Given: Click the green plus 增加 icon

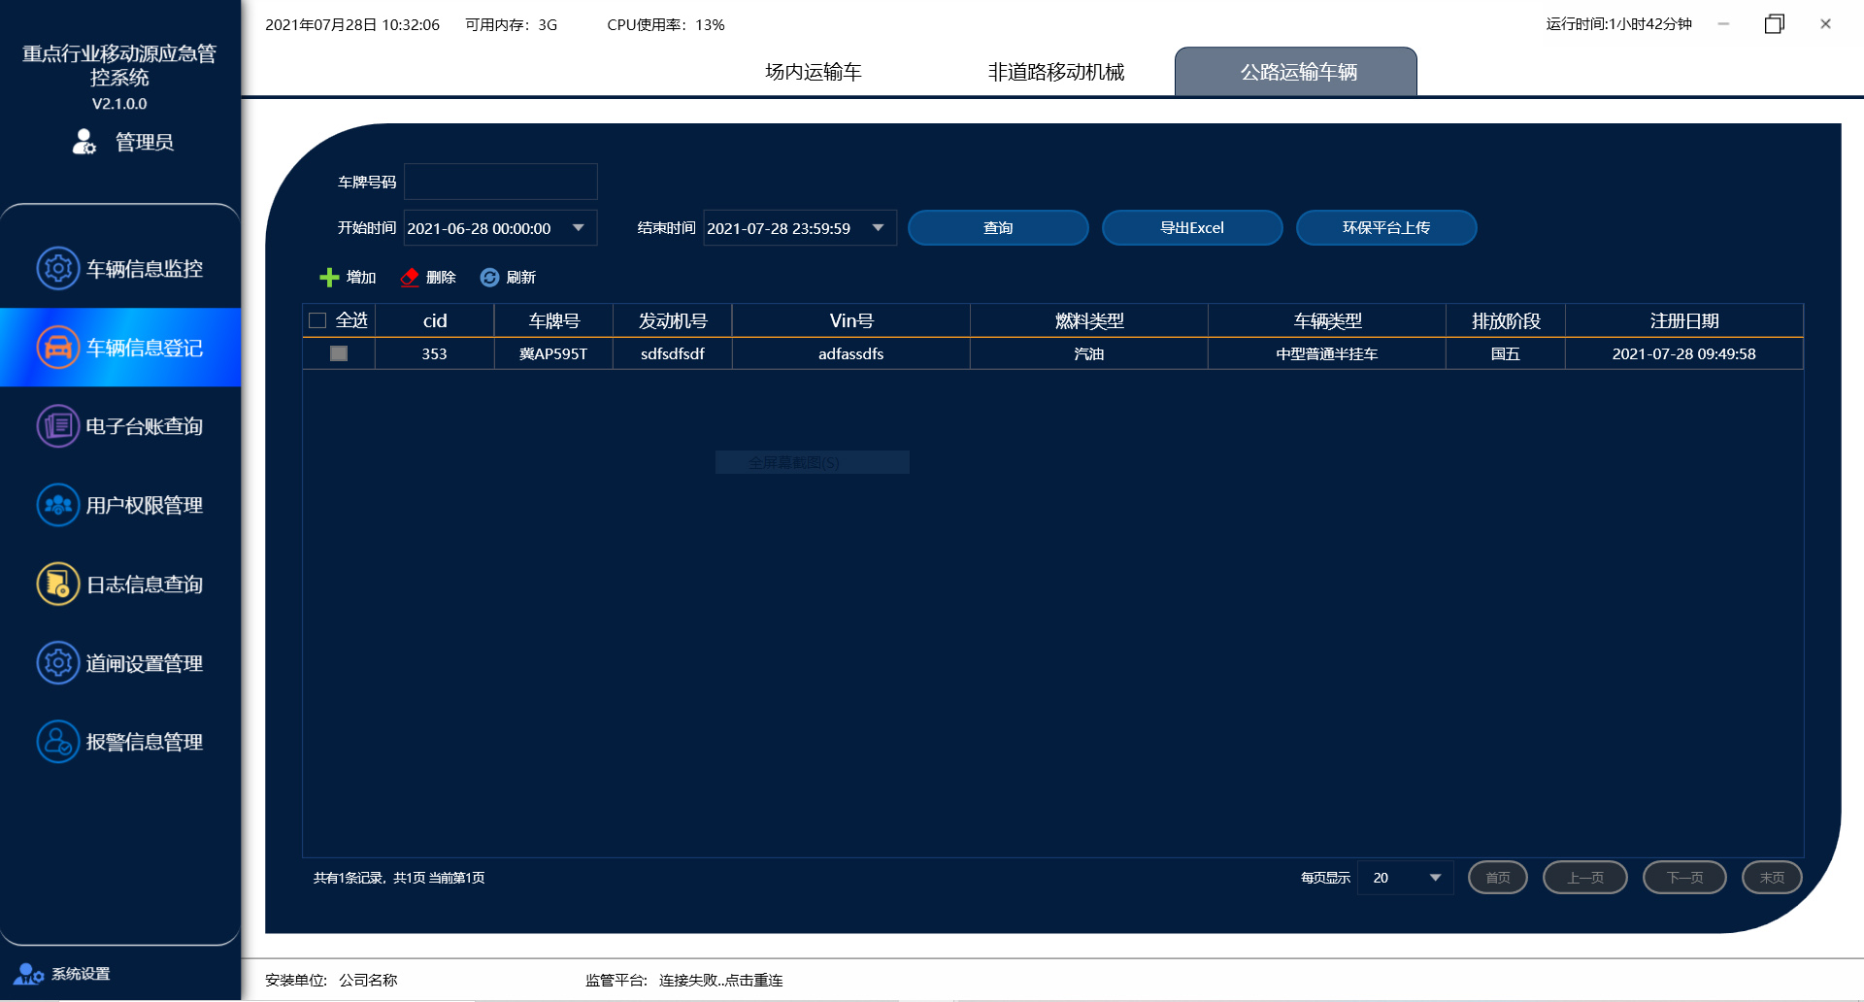Looking at the screenshot, I should 329,278.
